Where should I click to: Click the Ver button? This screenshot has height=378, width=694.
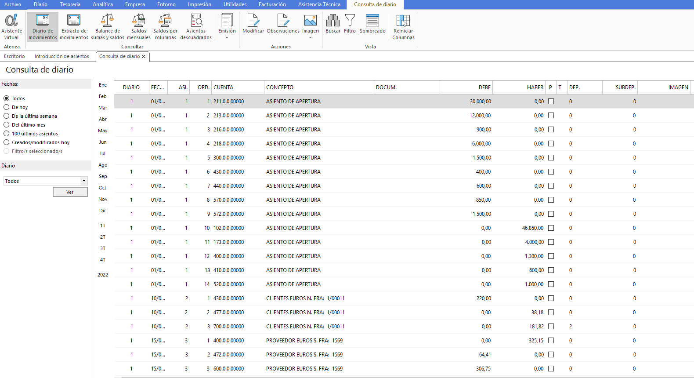tap(70, 192)
